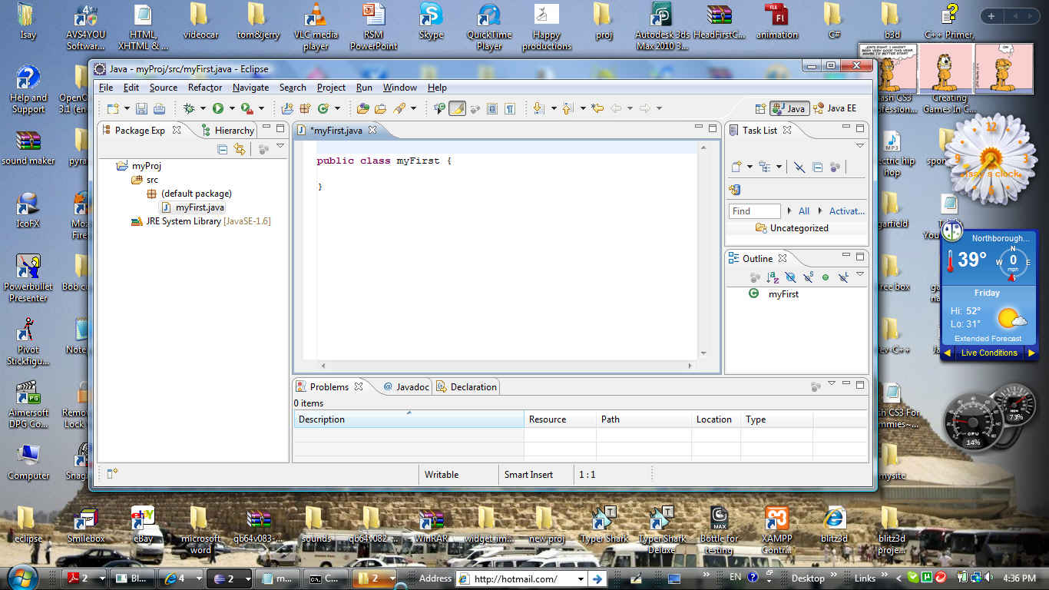1049x590 pixels.
Task: Click the Open Task folder icon
Action: point(381,108)
